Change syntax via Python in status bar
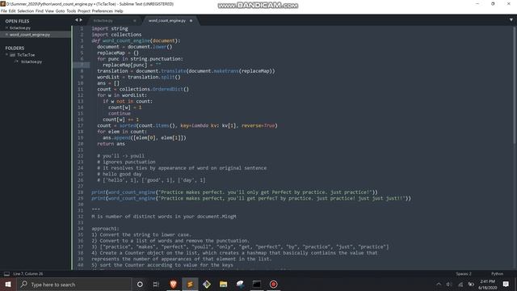 [497, 274]
